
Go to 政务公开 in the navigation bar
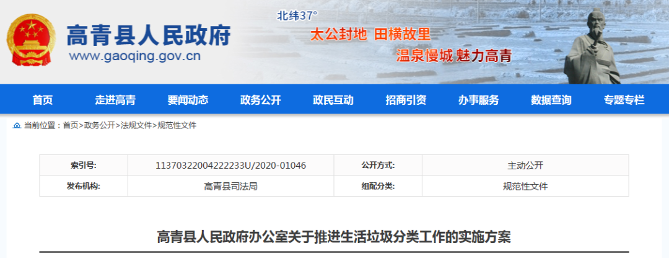[x=261, y=100]
